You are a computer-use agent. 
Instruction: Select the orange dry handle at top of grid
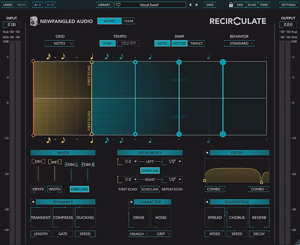click(x=33, y=61)
